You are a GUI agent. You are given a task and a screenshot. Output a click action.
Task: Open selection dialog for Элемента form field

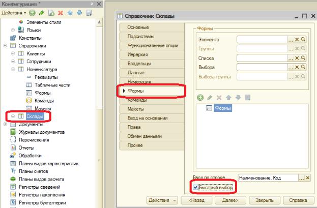[291, 40]
